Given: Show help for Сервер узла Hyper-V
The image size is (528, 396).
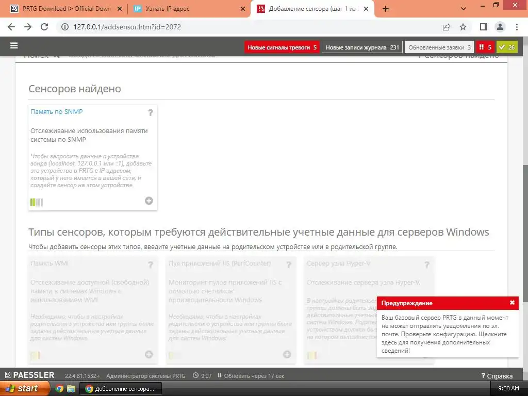Looking at the screenshot, I should [426, 265].
